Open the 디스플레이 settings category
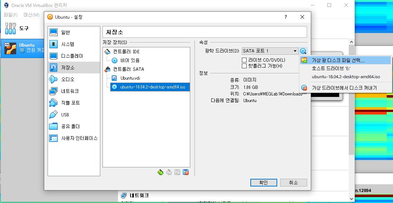 coord(74,56)
